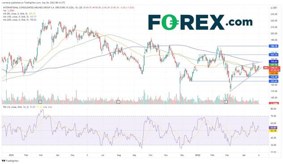Open the earnings marker near August 2021
Image resolution: width=283 pixels, height=164 pixels.
point(118,102)
